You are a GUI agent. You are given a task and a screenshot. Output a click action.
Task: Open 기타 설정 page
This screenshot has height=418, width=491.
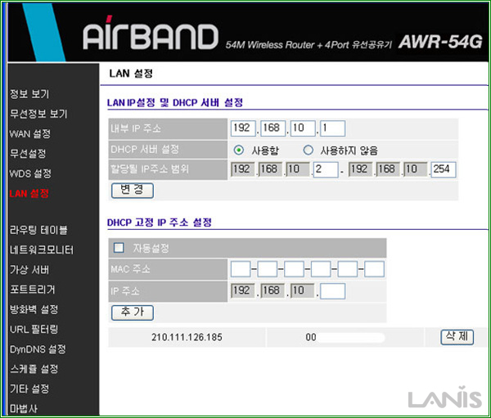[x=29, y=389]
